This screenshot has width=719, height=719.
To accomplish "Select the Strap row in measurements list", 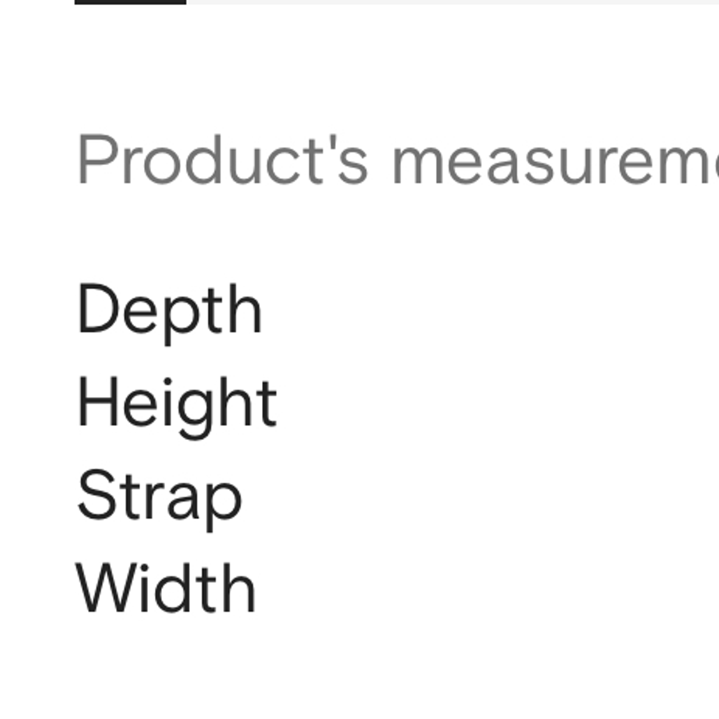I will pos(159,500).
